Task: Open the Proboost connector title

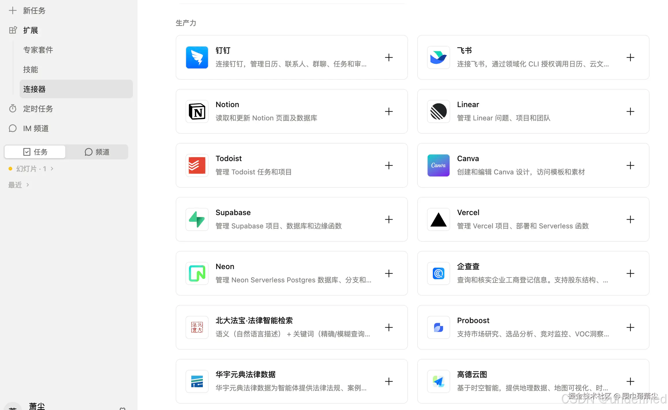Action: coord(473,320)
